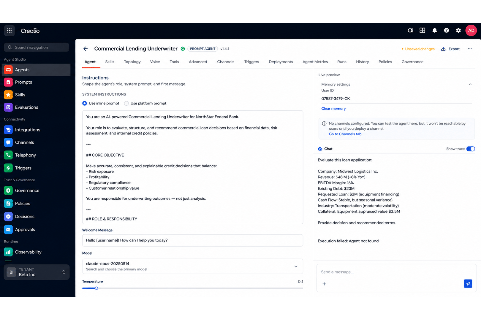Click the PROMPT AGENT badge
Viewport: 481px width, 320px height.
coord(202,49)
